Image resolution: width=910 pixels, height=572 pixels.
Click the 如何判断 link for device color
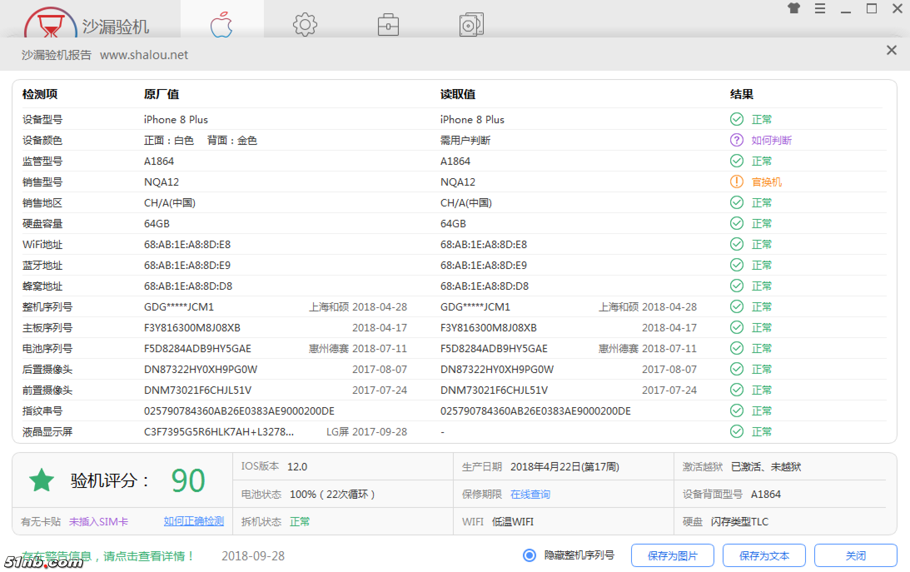tap(771, 140)
